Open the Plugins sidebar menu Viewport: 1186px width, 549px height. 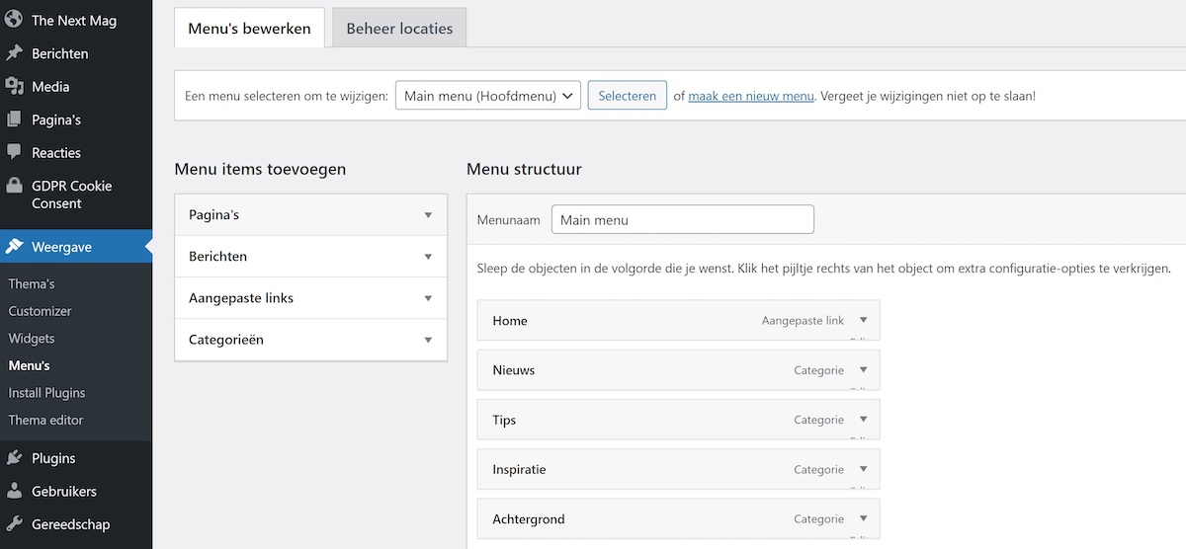click(53, 458)
